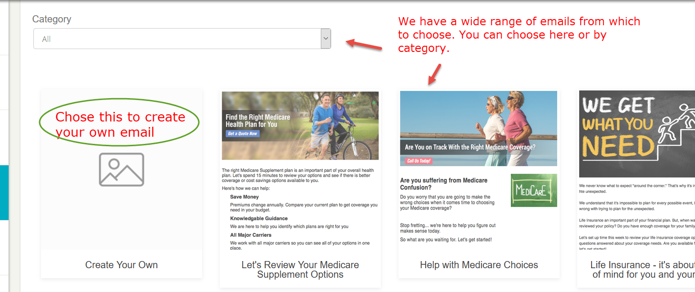Image resolution: width=695 pixels, height=292 pixels.
Task: Click the Save Money heading in template preview
Action: click(245, 197)
